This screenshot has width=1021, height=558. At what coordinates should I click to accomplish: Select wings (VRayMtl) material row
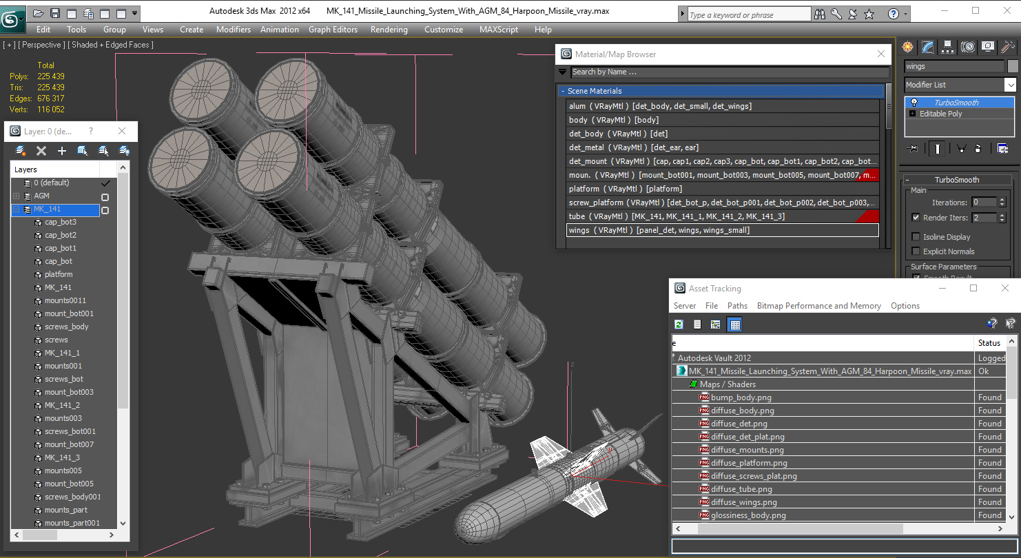pos(722,230)
